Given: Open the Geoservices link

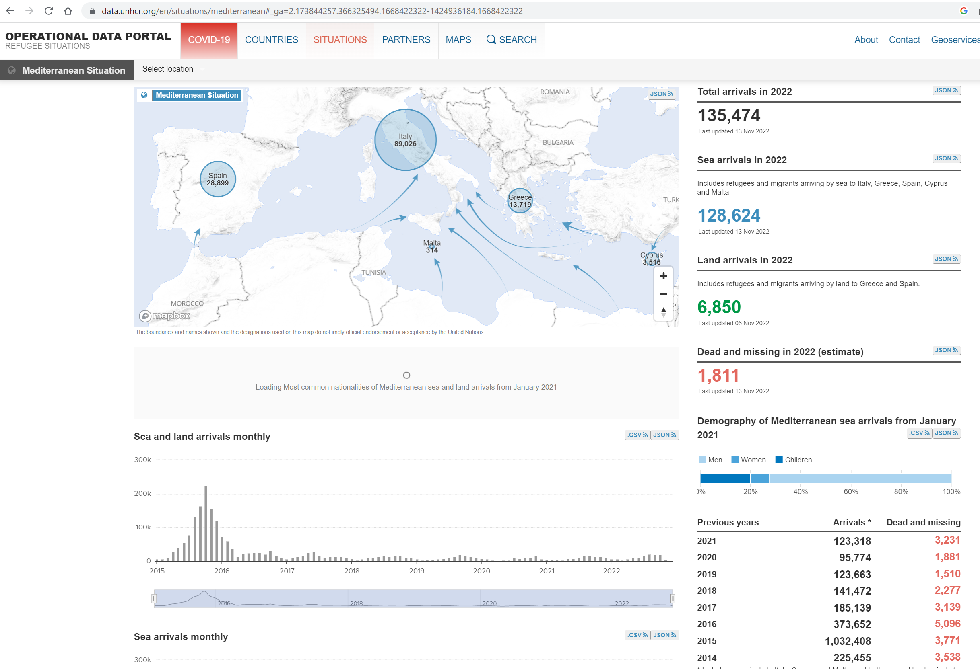Looking at the screenshot, I should pyautogui.click(x=955, y=40).
